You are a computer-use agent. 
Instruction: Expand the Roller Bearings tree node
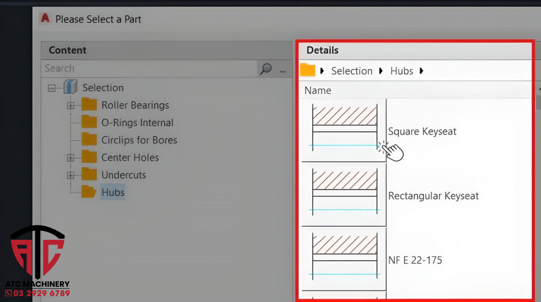[x=70, y=105]
